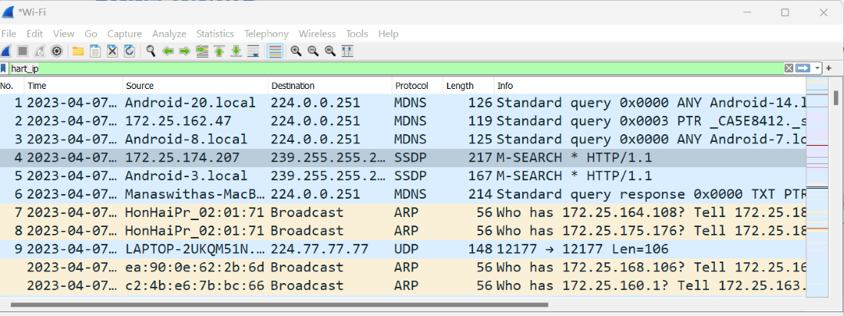Image resolution: width=844 pixels, height=316 pixels.
Task: Toggle auto-scroll during live capture
Action: coord(253,51)
